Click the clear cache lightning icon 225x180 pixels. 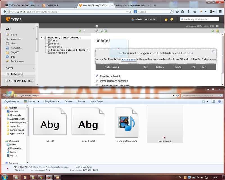pos(172,19)
